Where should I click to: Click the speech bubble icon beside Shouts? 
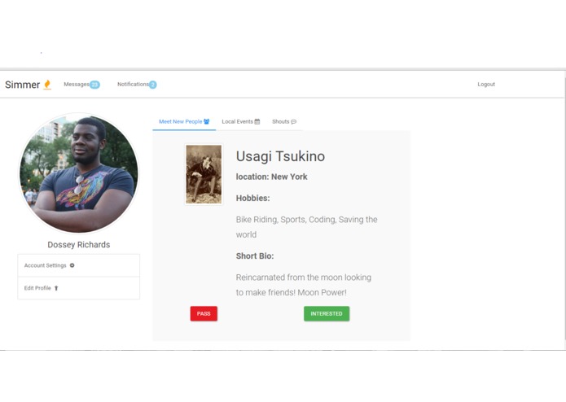(293, 122)
